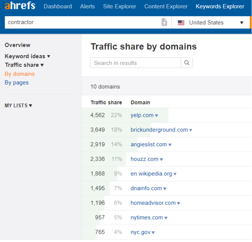Click the Traffic share column header

106,102
